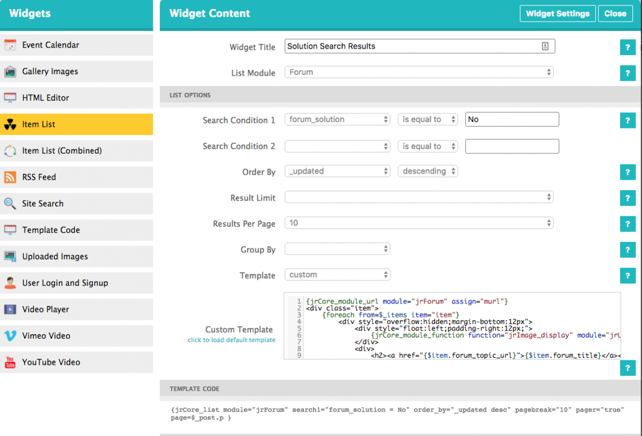The width and height of the screenshot is (642, 436).
Task: Select the YouTube Video icon
Action: click(10, 362)
